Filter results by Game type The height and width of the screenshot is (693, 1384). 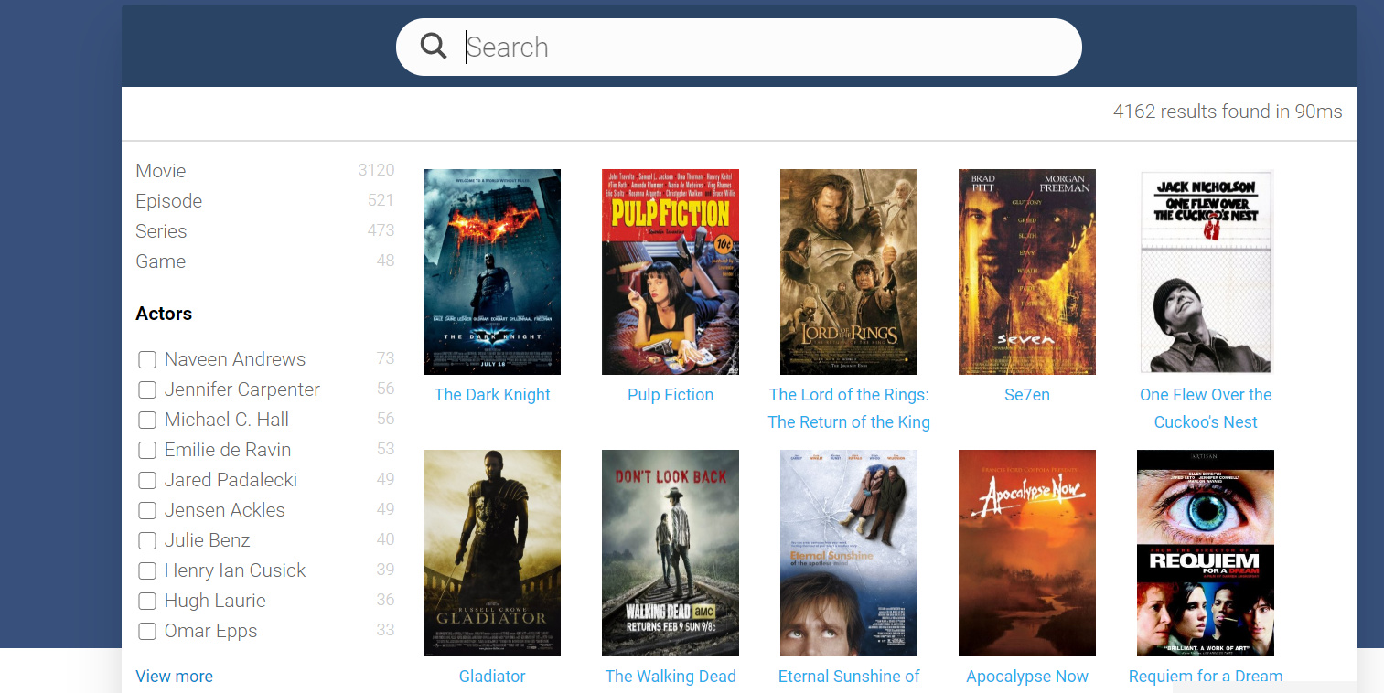click(161, 261)
